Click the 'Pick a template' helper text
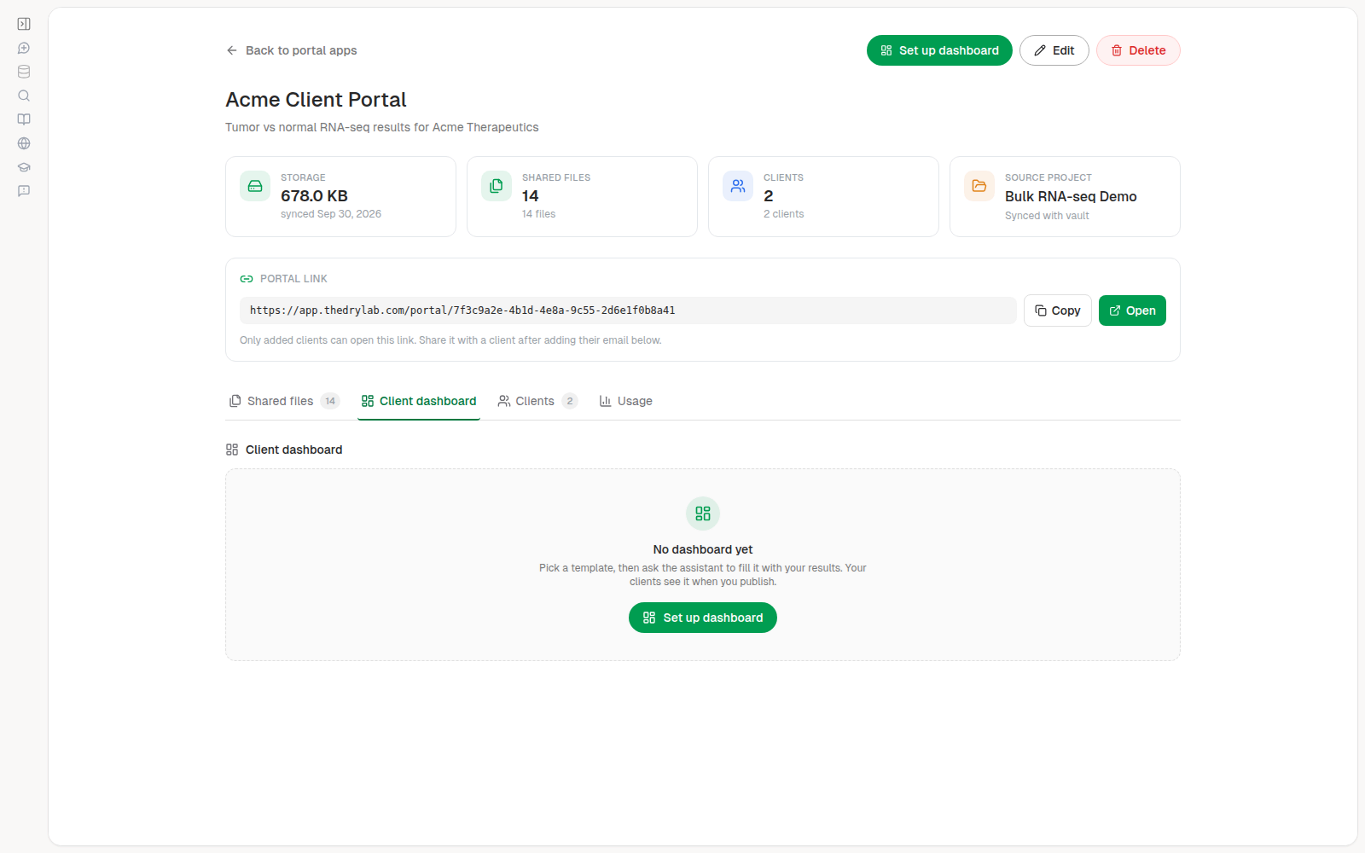1365x853 pixels. 703,575
